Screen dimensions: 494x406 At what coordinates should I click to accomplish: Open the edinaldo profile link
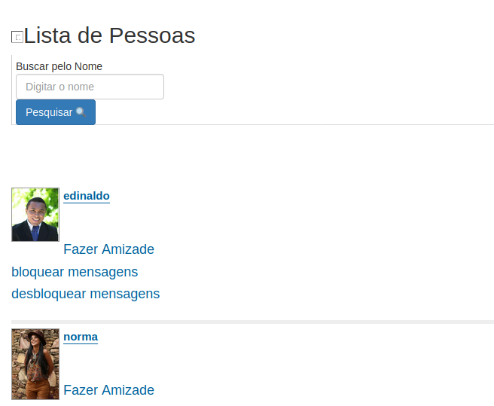(87, 196)
